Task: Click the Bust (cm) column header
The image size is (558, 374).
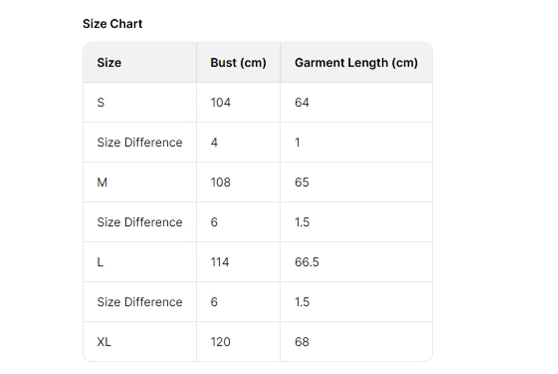Action: 238,63
